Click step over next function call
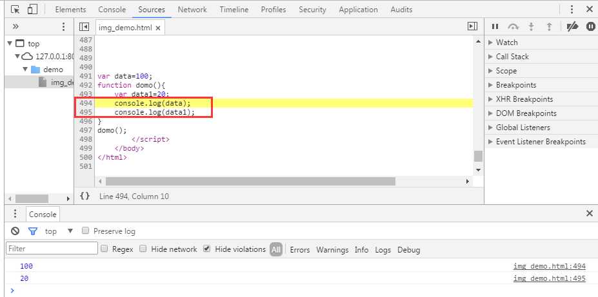 coord(513,26)
